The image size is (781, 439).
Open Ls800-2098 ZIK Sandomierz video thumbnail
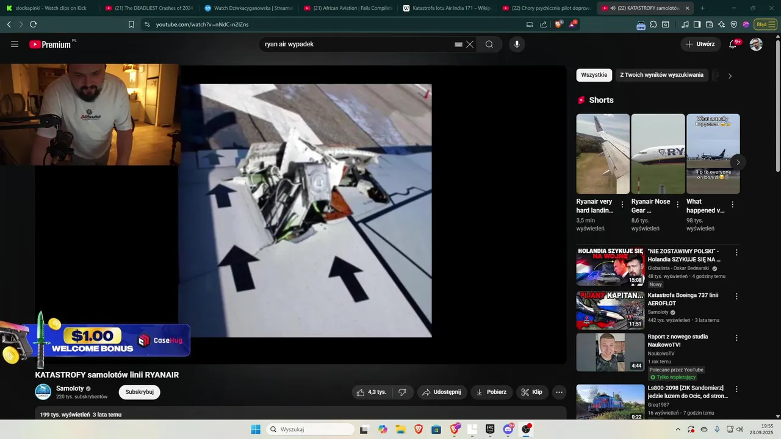coord(610,402)
